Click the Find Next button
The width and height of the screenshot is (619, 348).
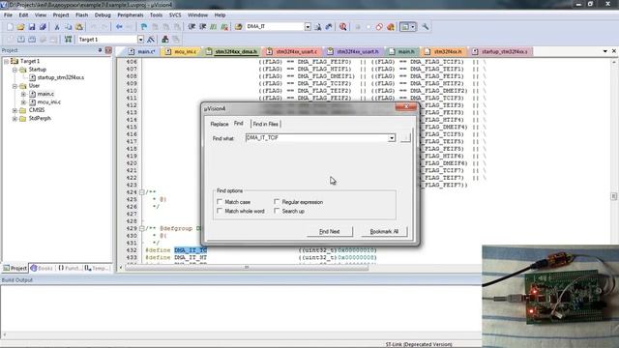[x=330, y=232]
